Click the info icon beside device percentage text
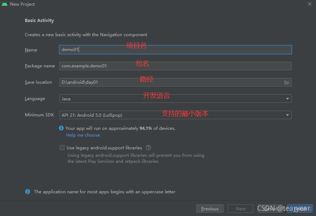316x216 pixels. tap(61, 128)
